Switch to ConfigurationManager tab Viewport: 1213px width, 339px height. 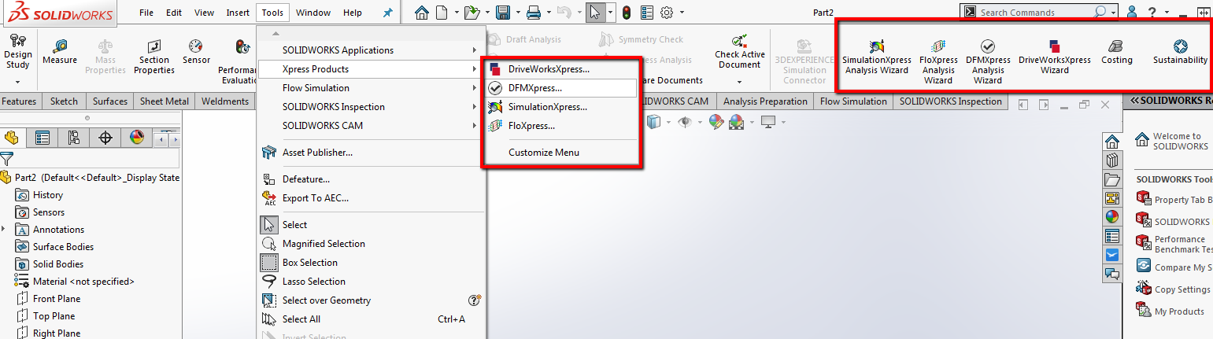pos(74,138)
